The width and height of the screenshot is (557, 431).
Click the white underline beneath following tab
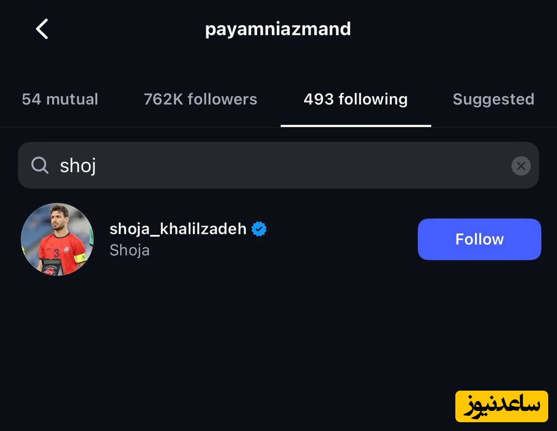coord(356,125)
